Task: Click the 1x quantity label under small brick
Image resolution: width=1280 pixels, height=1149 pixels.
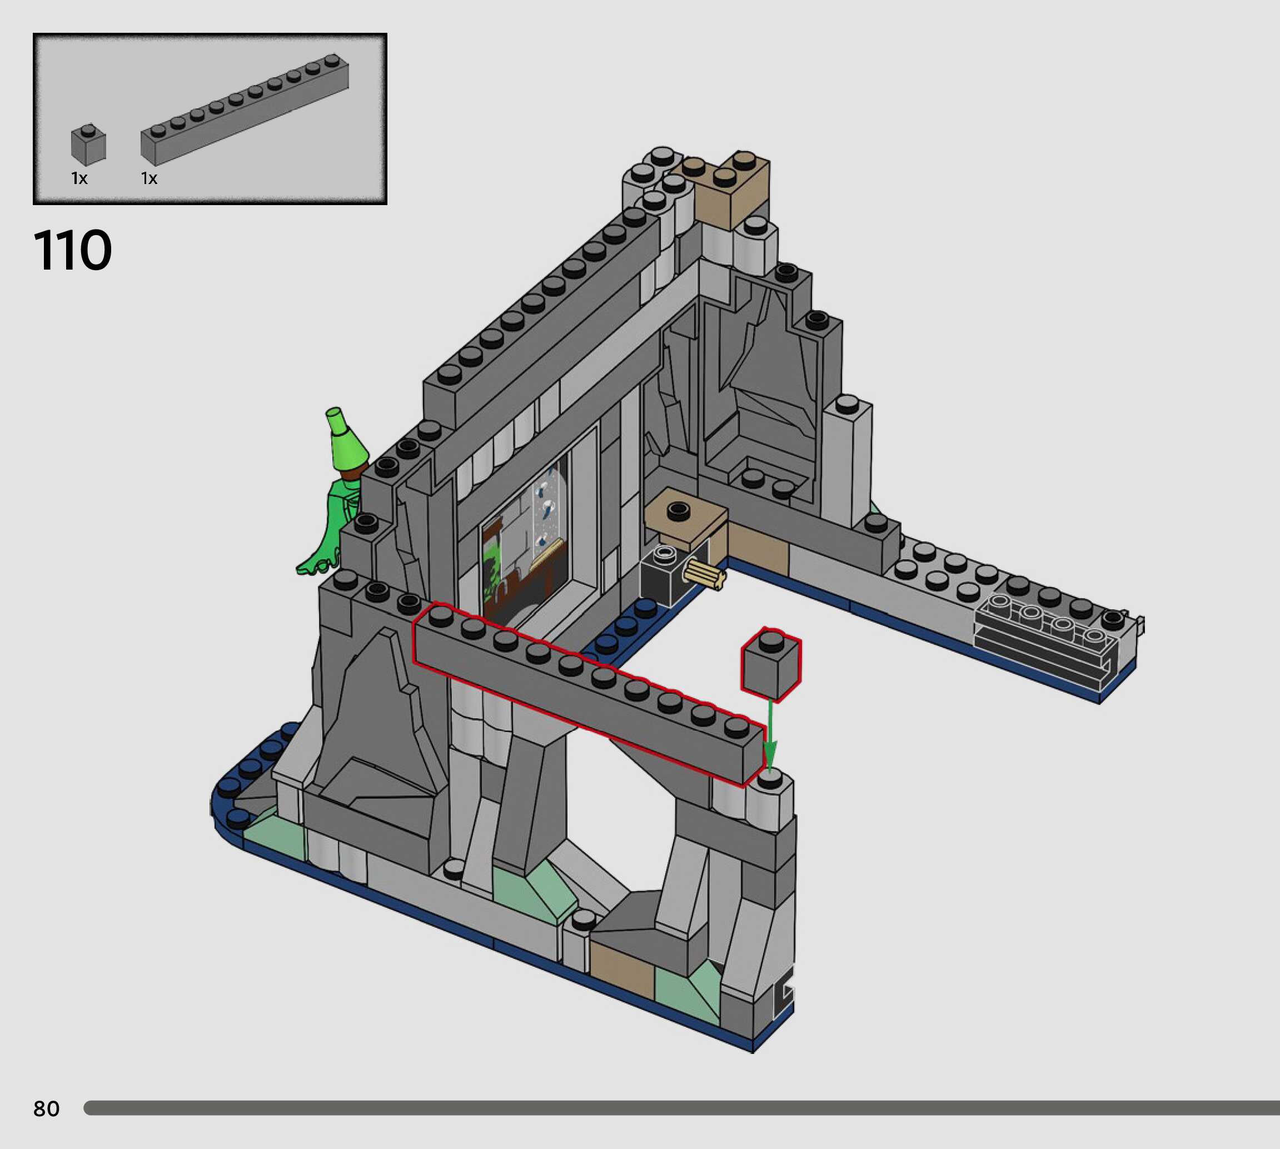Action: point(79,178)
